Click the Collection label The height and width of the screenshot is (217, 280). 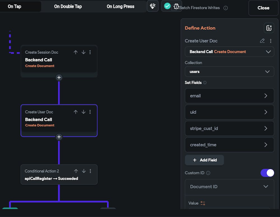pyautogui.click(x=193, y=63)
